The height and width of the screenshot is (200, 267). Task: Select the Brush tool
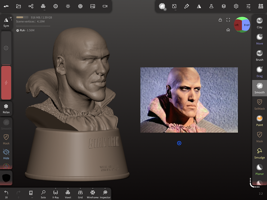coord(259,56)
